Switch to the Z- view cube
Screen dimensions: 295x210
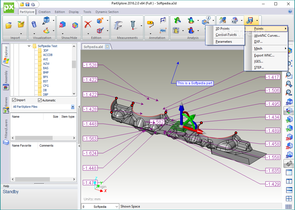289,155
